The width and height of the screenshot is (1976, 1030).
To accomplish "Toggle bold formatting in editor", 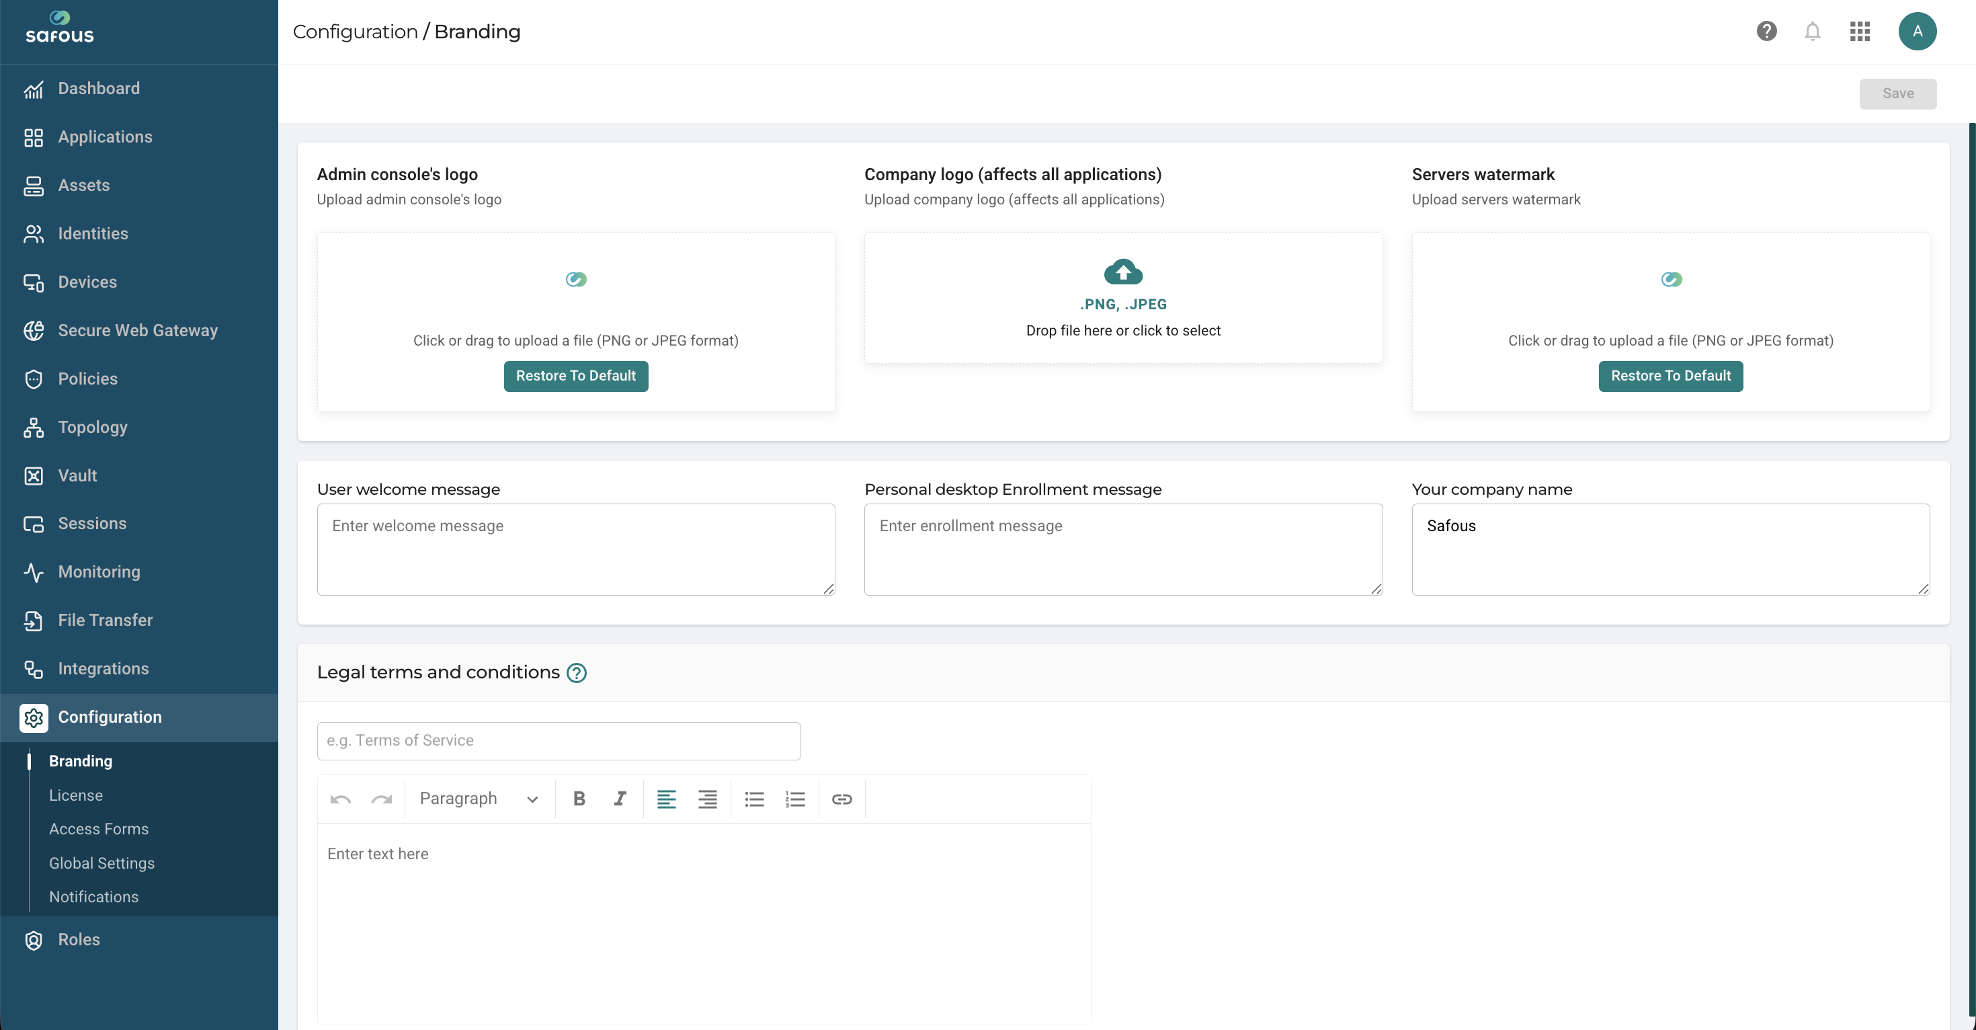I will pyautogui.click(x=579, y=799).
